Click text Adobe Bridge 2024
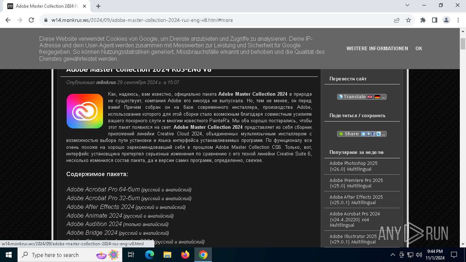 (92, 233)
